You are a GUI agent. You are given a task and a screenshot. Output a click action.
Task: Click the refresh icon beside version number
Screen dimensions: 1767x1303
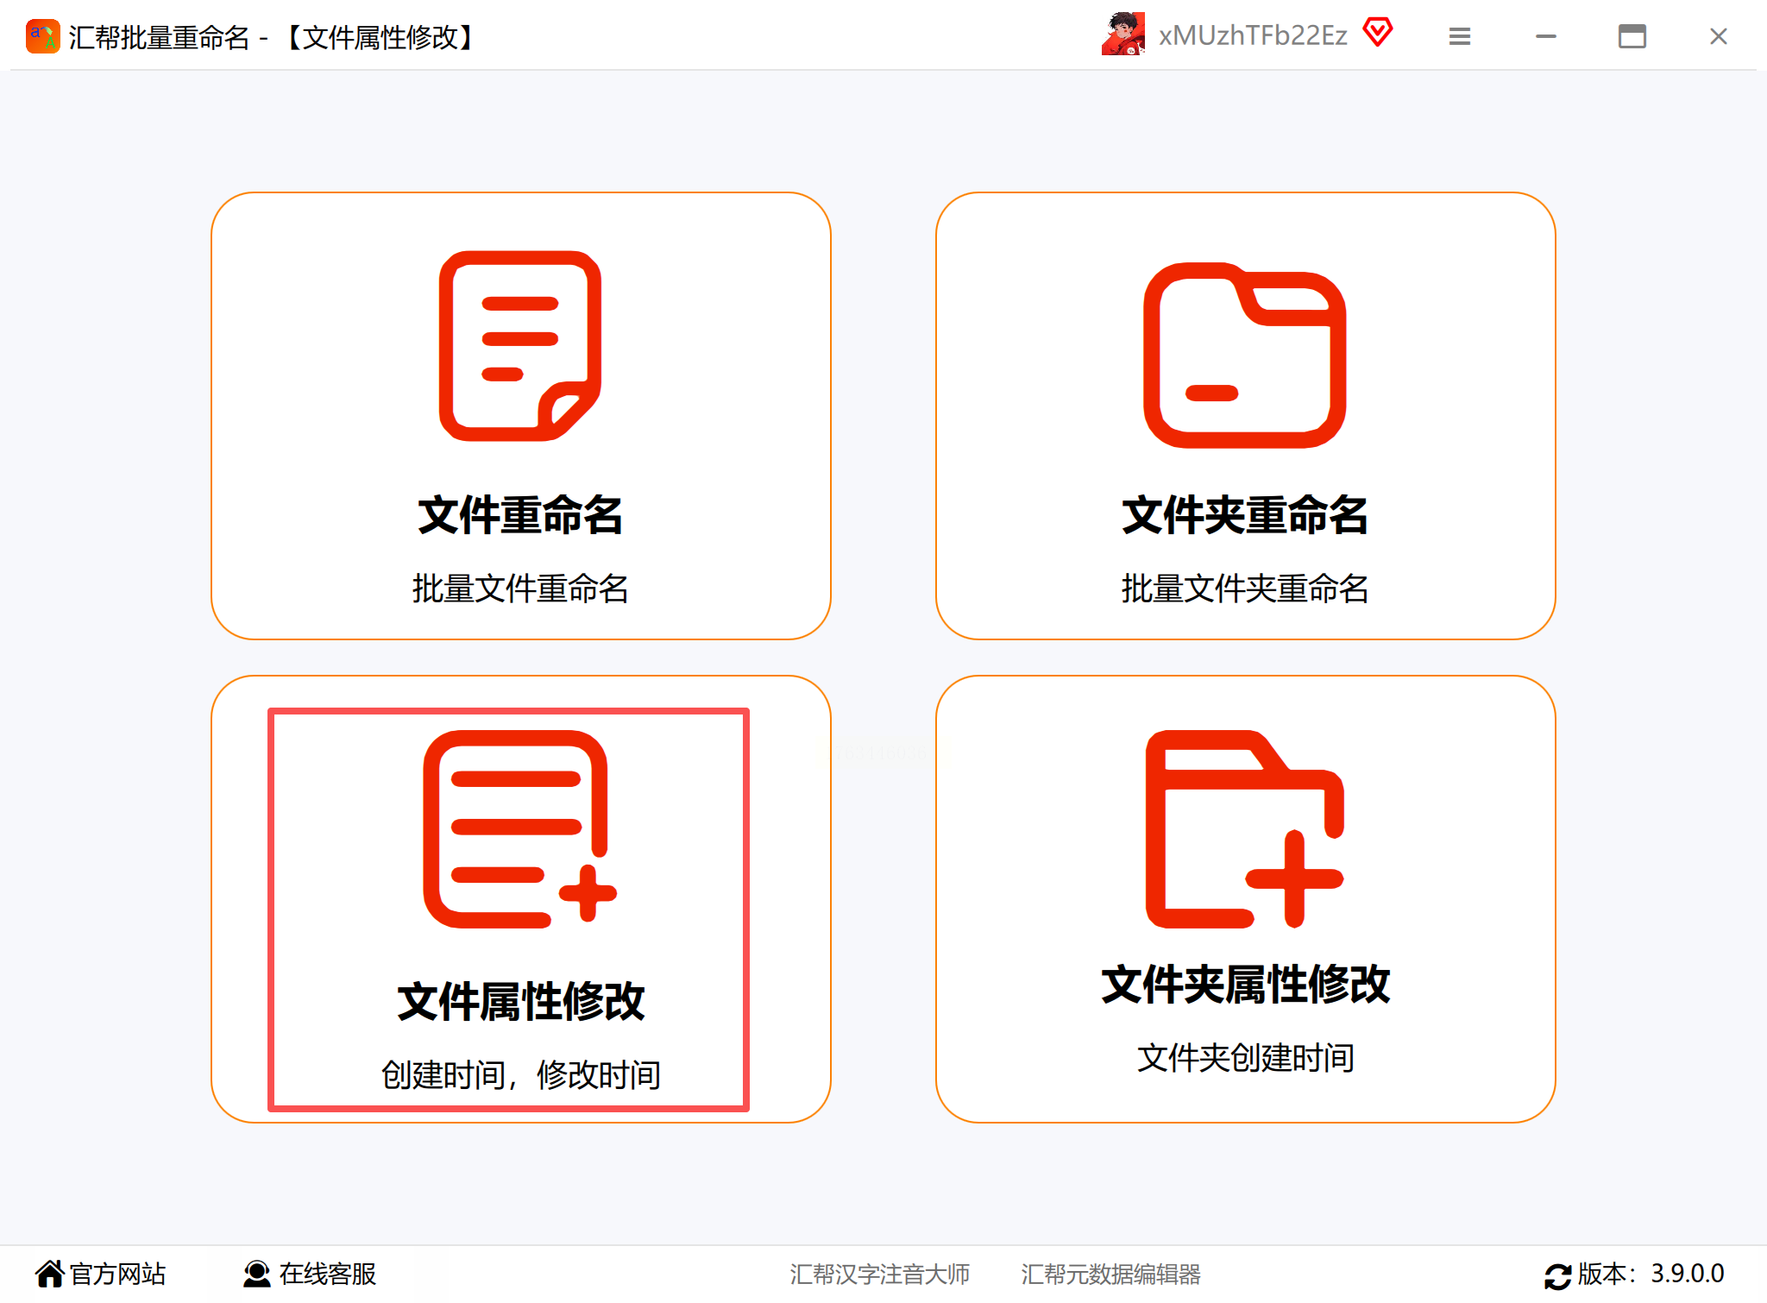click(1557, 1275)
